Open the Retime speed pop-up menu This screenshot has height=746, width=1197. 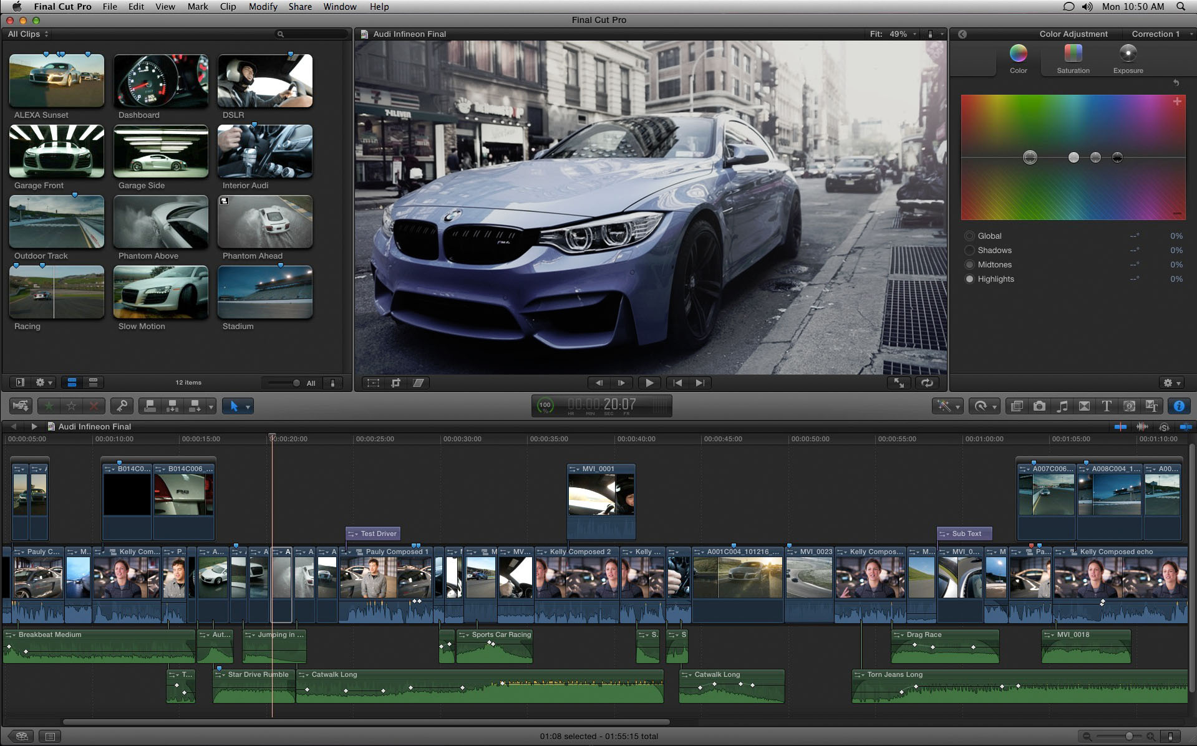pos(984,406)
